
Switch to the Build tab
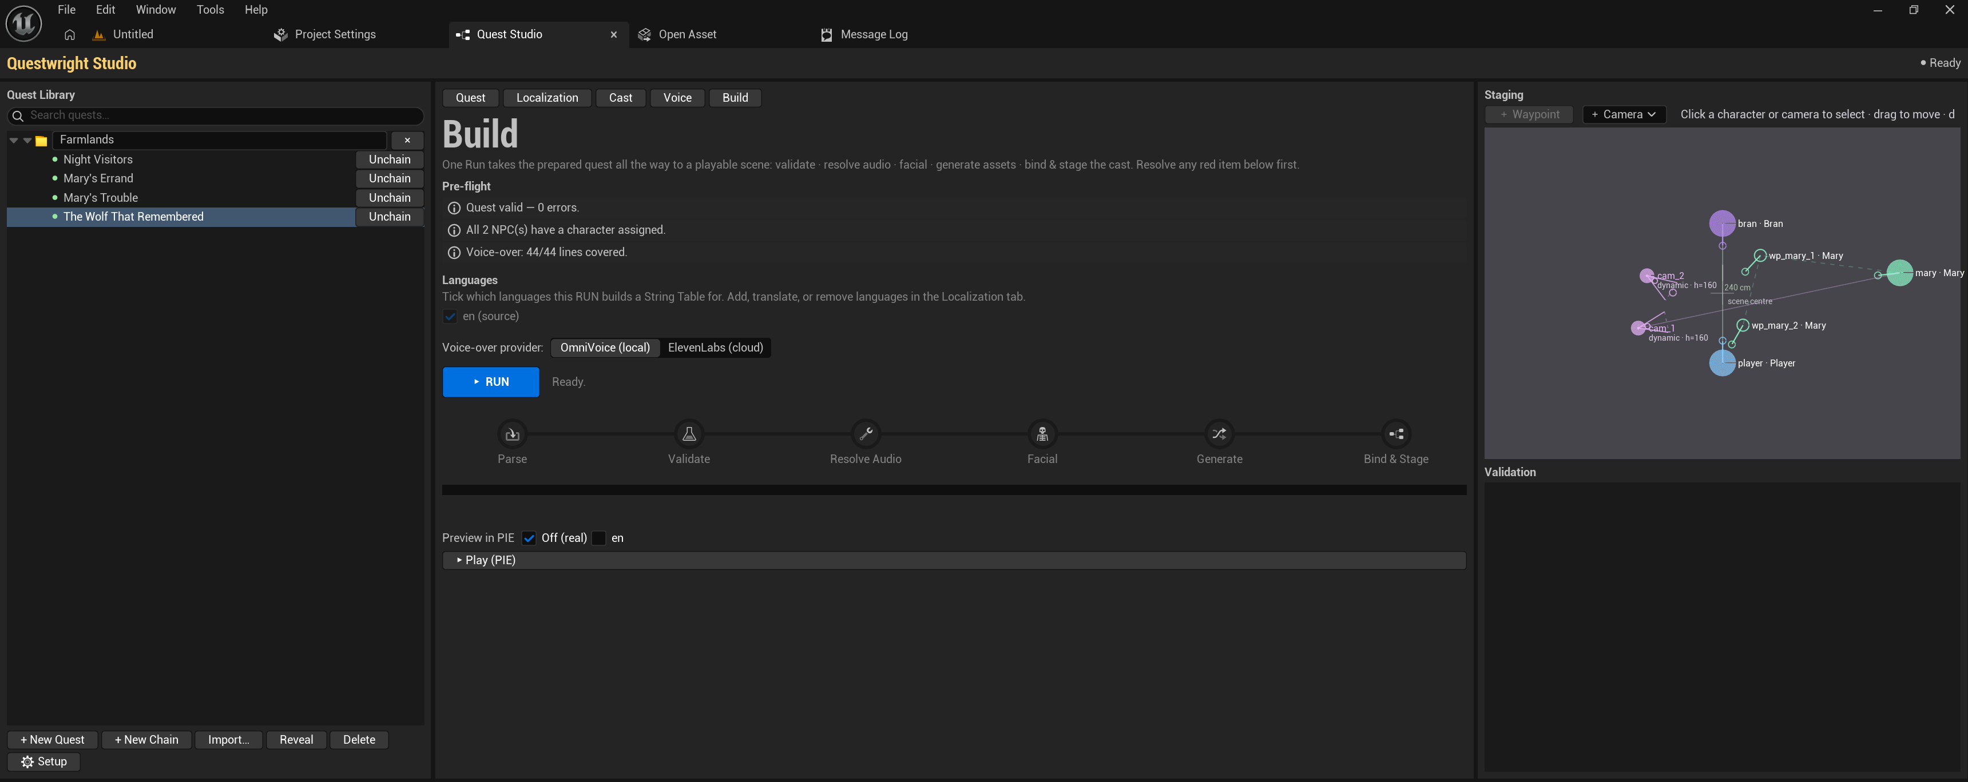click(x=735, y=98)
